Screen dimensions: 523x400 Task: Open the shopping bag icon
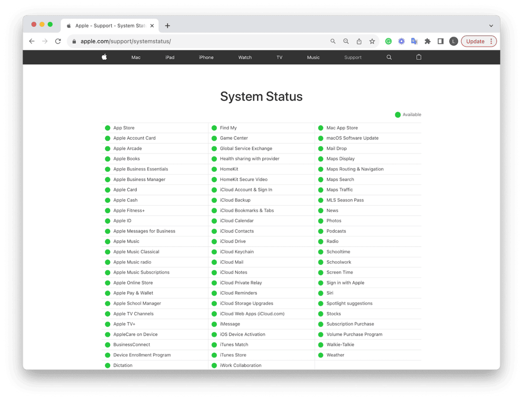[x=418, y=57]
